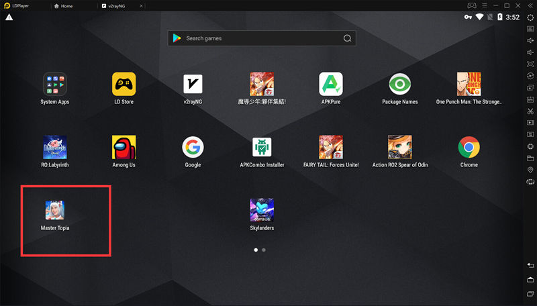Screen dimensions: 537x306
Task: Decrease volume using sidebar speaker minus
Action: tap(530, 52)
